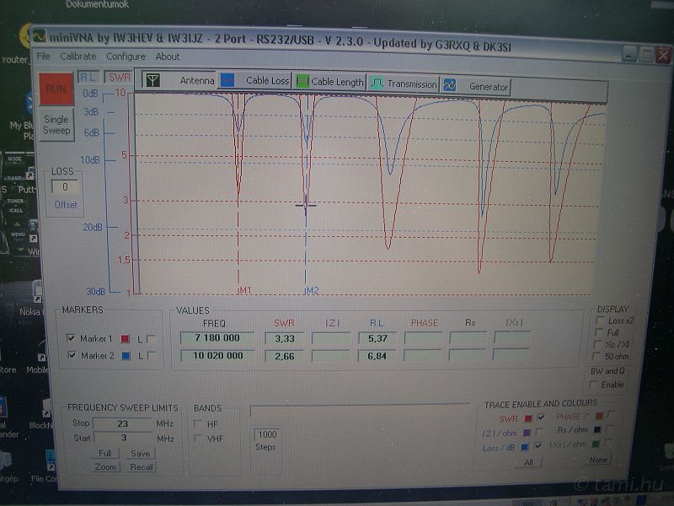Image resolution: width=674 pixels, height=506 pixels.
Task: Disable the Marker 1 checkbox
Action: point(71,338)
